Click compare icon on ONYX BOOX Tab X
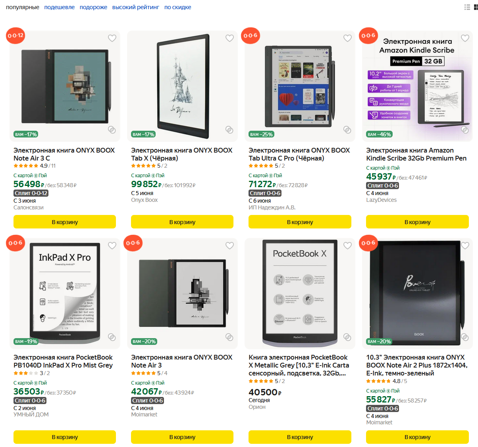Viewport: 478px width, 447px height. (x=229, y=130)
